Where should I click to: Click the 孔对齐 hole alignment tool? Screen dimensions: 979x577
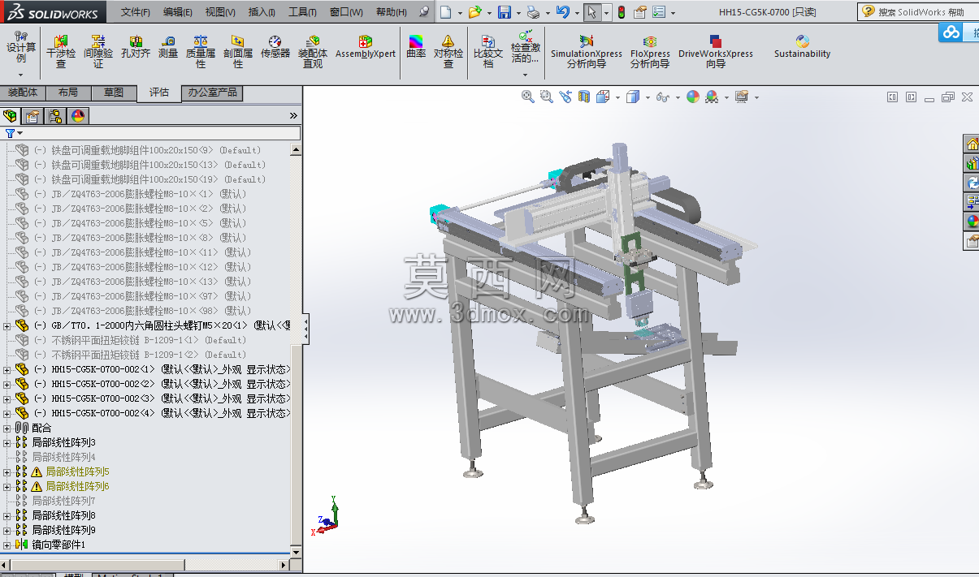(136, 47)
